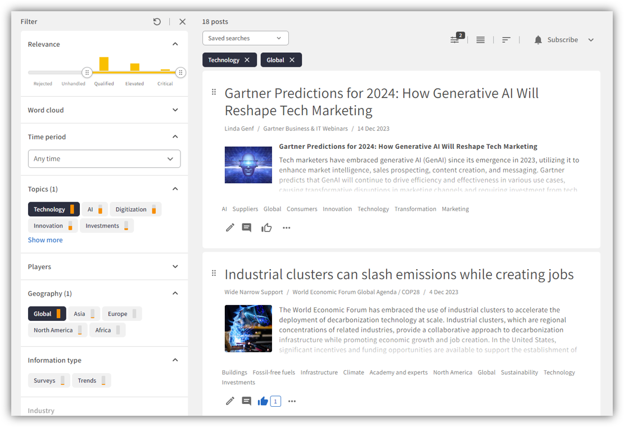Toggle the AI topic filter chip
The height and width of the screenshot is (427, 624).
[94, 210]
